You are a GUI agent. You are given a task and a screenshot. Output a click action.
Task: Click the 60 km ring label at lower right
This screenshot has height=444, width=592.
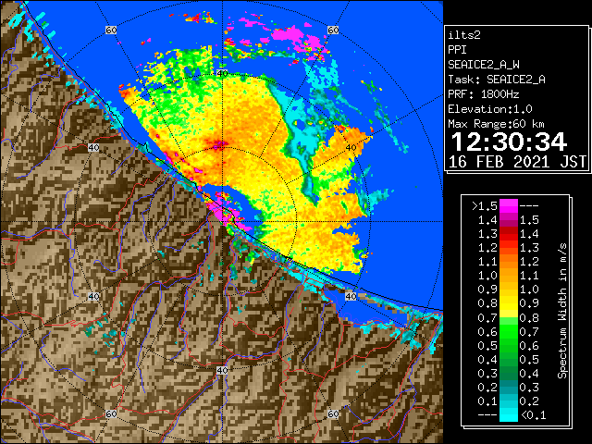(x=333, y=413)
